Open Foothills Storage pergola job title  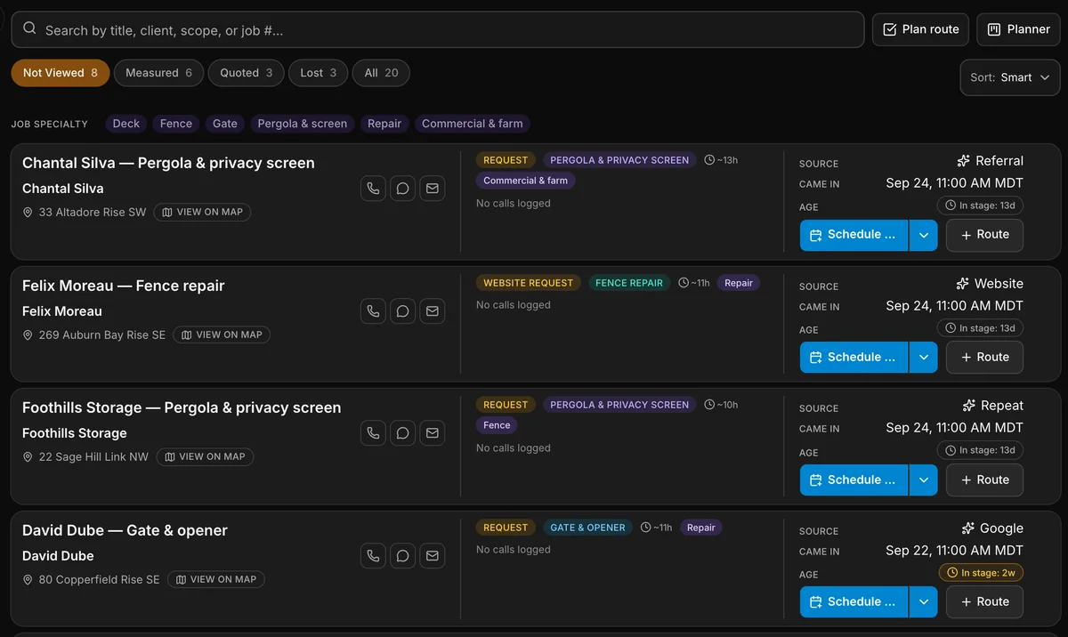pos(182,407)
